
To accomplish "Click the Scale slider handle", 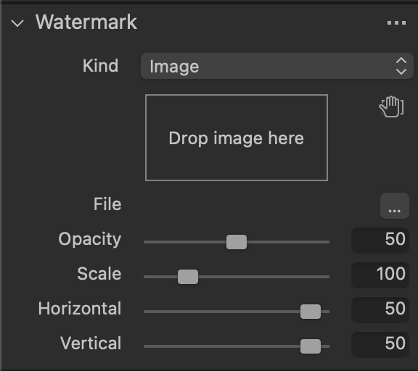I will point(188,277).
